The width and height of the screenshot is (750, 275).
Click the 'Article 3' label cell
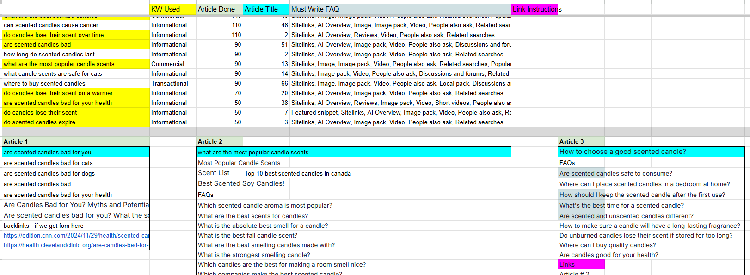click(581, 142)
